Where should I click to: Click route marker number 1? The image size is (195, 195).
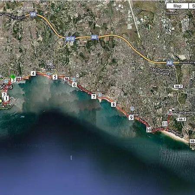pos(6,98)
